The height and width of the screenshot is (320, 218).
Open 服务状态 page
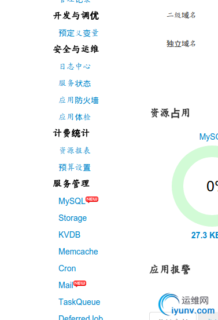point(75,83)
